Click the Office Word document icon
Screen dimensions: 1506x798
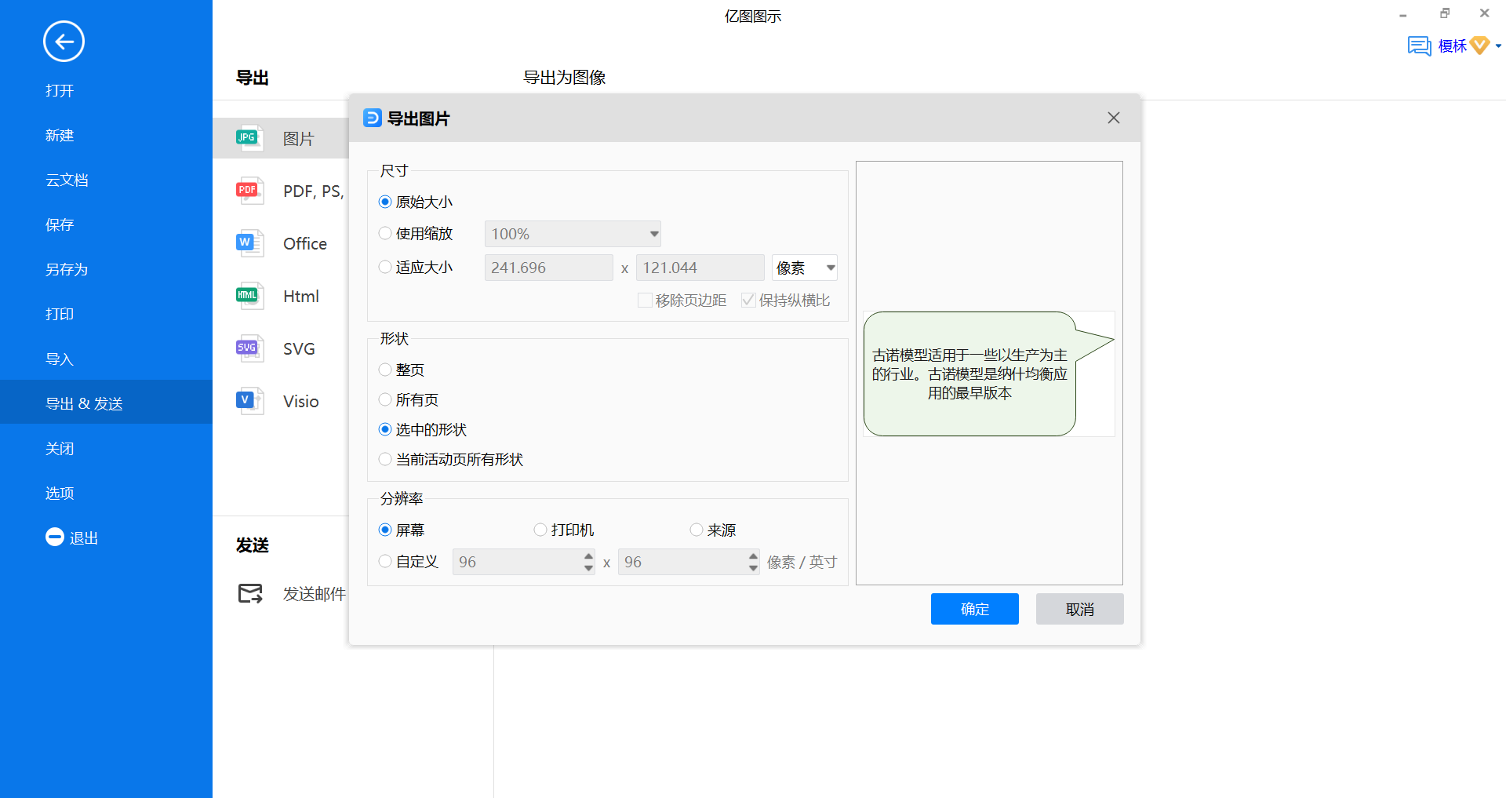pyautogui.click(x=249, y=243)
